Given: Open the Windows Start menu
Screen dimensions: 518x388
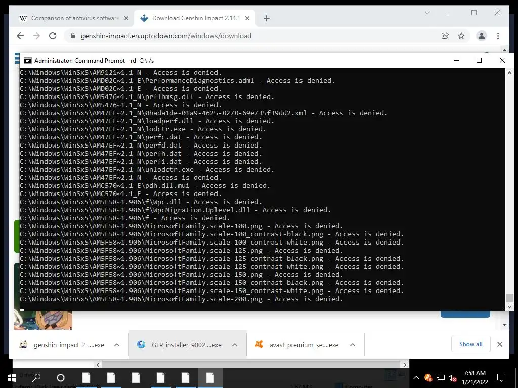Looking at the screenshot, I should (12, 378).
